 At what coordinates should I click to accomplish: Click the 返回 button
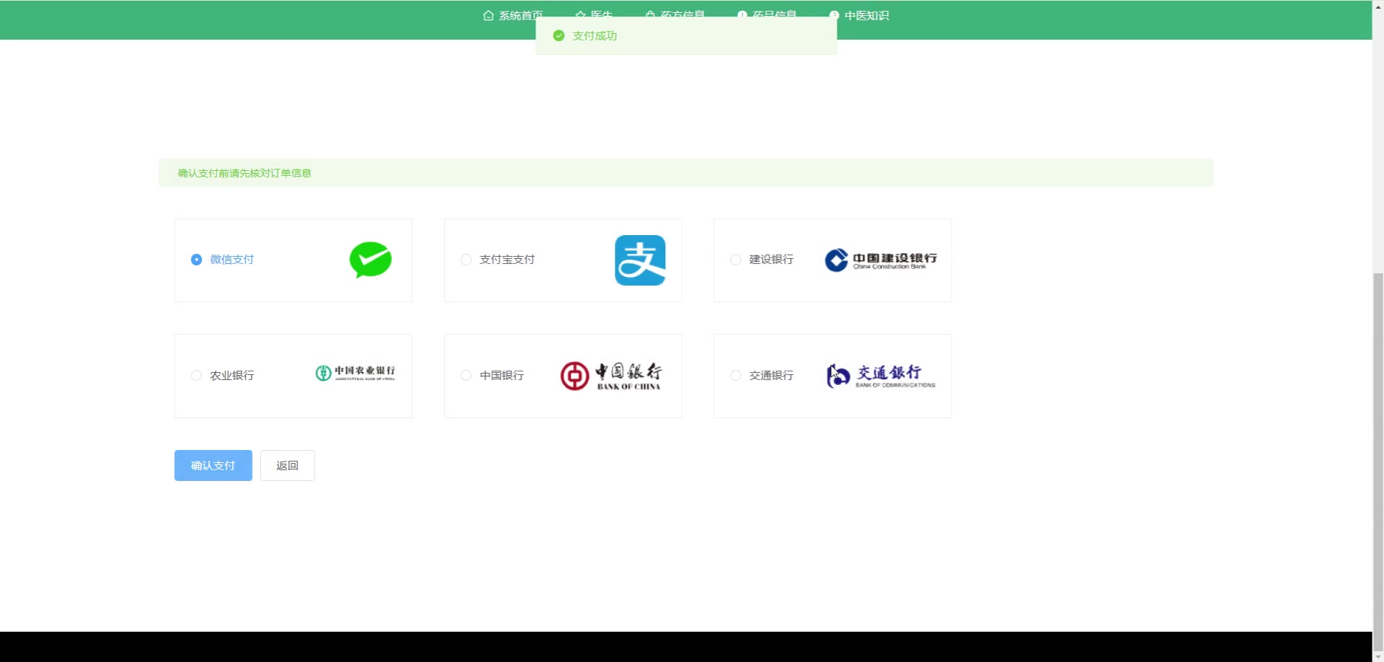pos(288,465)
